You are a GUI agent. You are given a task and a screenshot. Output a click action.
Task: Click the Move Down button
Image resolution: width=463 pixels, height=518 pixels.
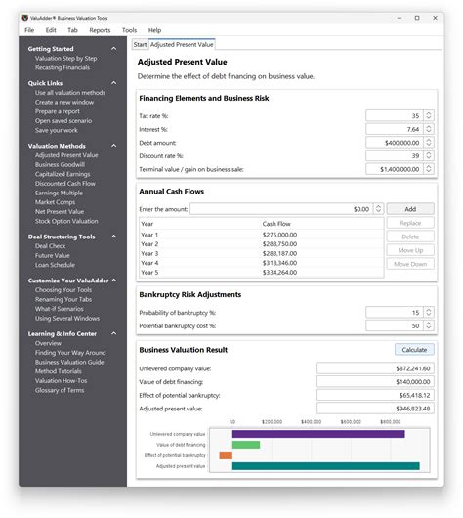[x=410, y=264]
